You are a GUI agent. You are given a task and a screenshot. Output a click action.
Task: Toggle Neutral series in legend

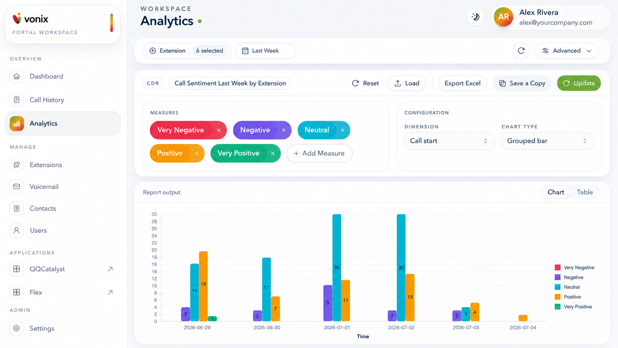tap(567, 287)
